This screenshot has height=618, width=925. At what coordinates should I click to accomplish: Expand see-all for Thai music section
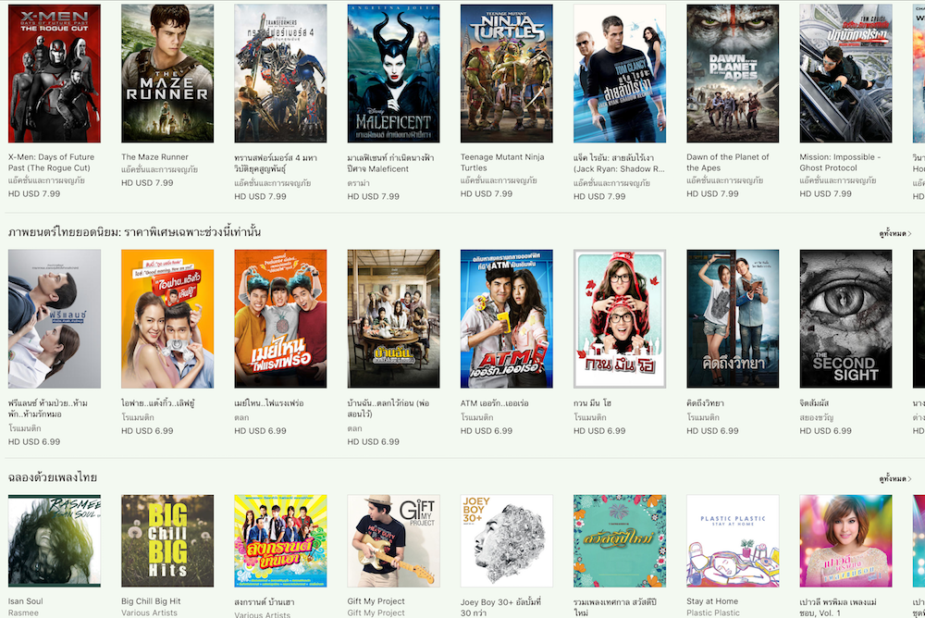coord(894,478)
